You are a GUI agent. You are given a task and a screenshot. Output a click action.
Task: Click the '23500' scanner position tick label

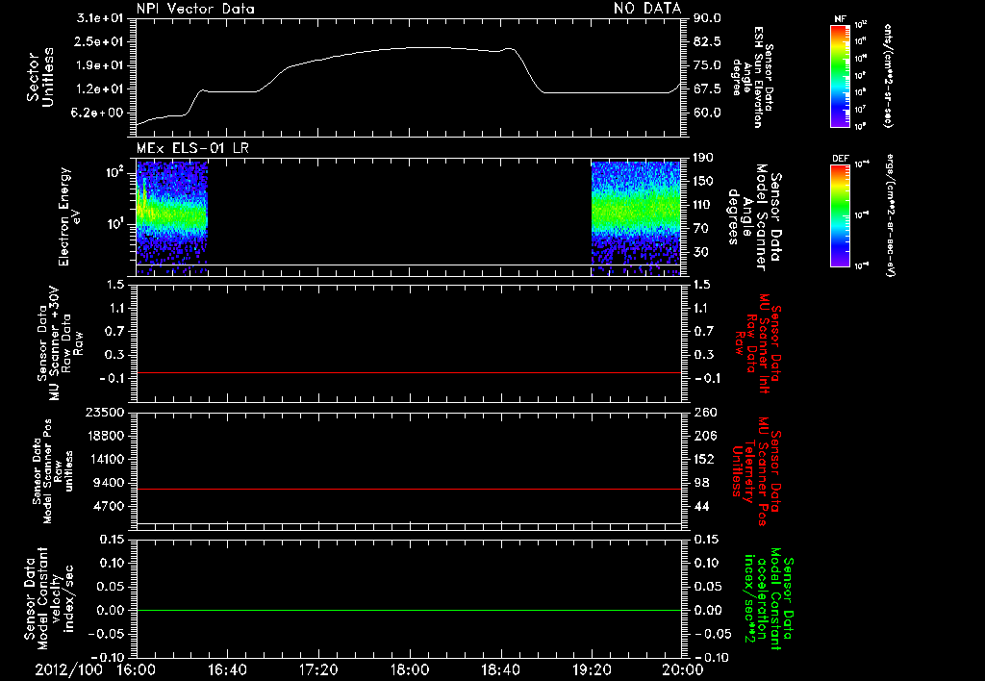click(x=105, y=413)
